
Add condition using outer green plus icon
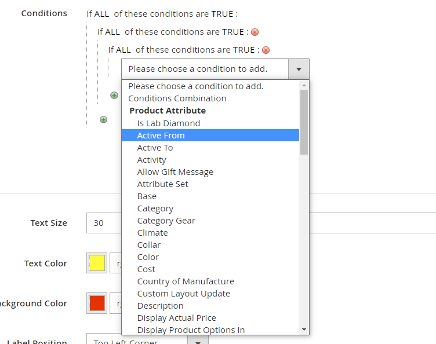pos(103,119)
